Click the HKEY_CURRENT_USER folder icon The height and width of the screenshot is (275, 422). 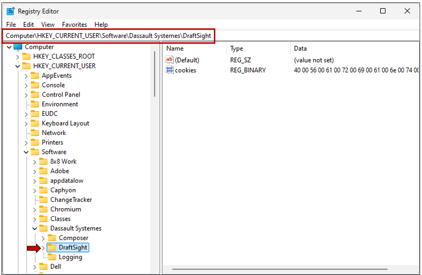click(26, 66)
